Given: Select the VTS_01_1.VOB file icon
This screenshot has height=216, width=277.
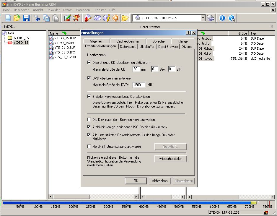Looking at the screenshot, I should [x=51, y=57].
